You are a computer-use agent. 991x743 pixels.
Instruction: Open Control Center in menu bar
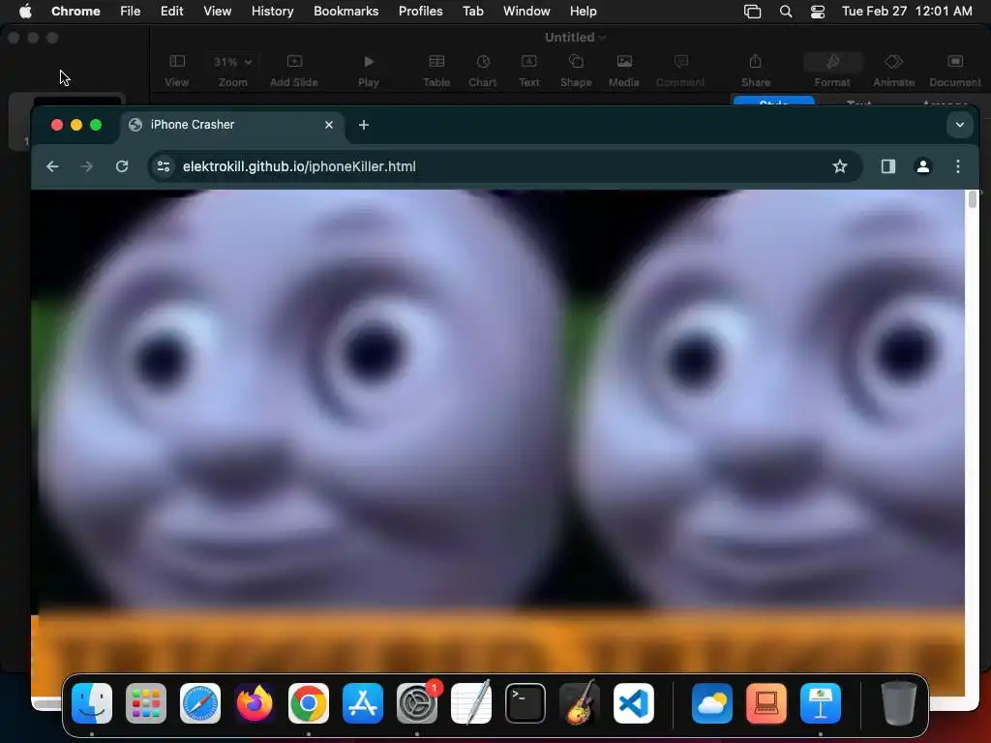(x=818, y=12)
